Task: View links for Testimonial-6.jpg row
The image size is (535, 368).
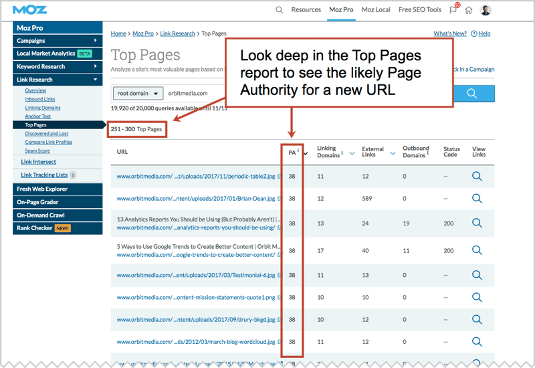Action: 477,275
